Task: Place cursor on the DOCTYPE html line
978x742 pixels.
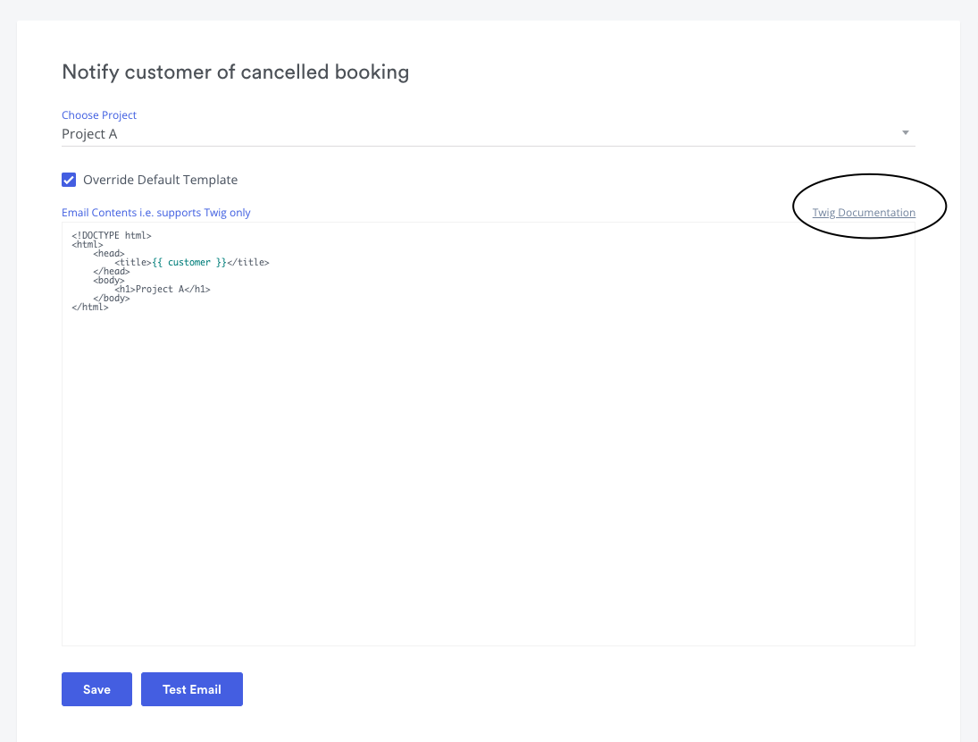Action: 112,235
